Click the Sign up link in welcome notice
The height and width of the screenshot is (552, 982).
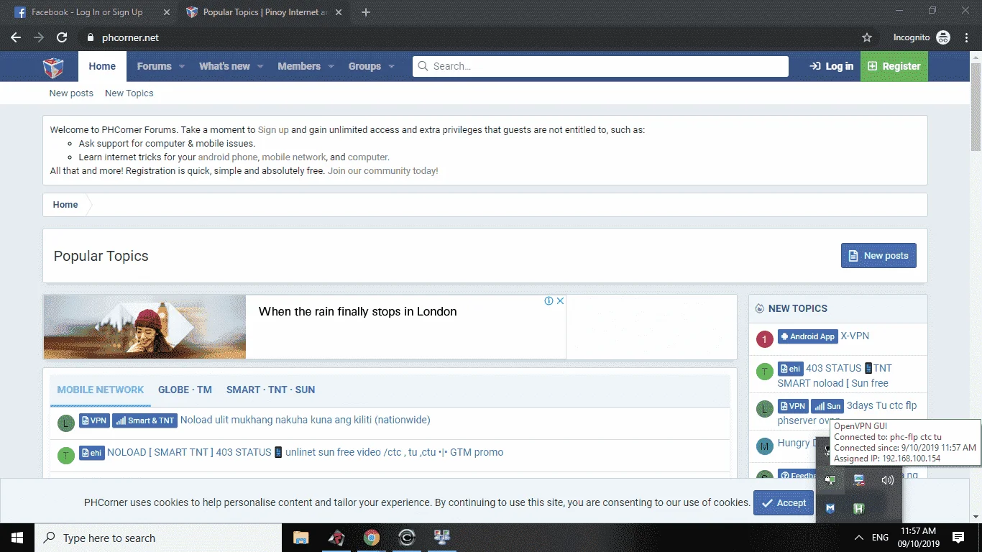[273, 130]
